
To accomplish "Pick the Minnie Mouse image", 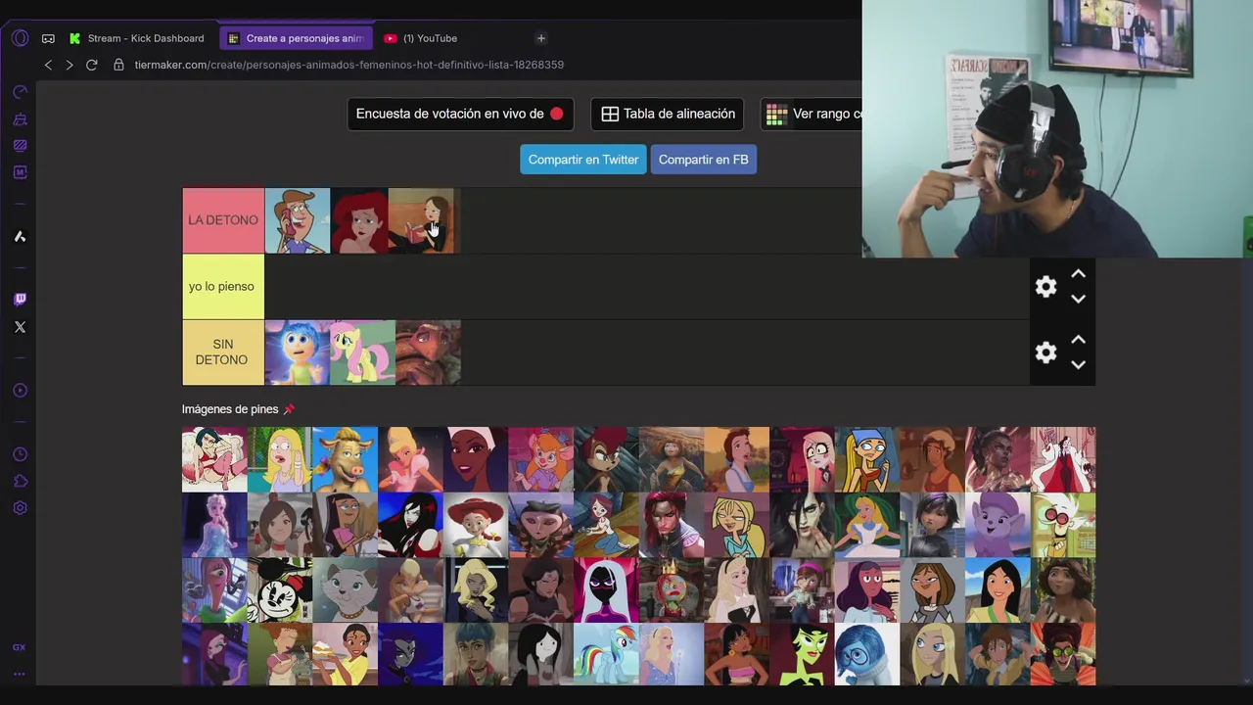I will pyautogui.click(x=280, y=590).
